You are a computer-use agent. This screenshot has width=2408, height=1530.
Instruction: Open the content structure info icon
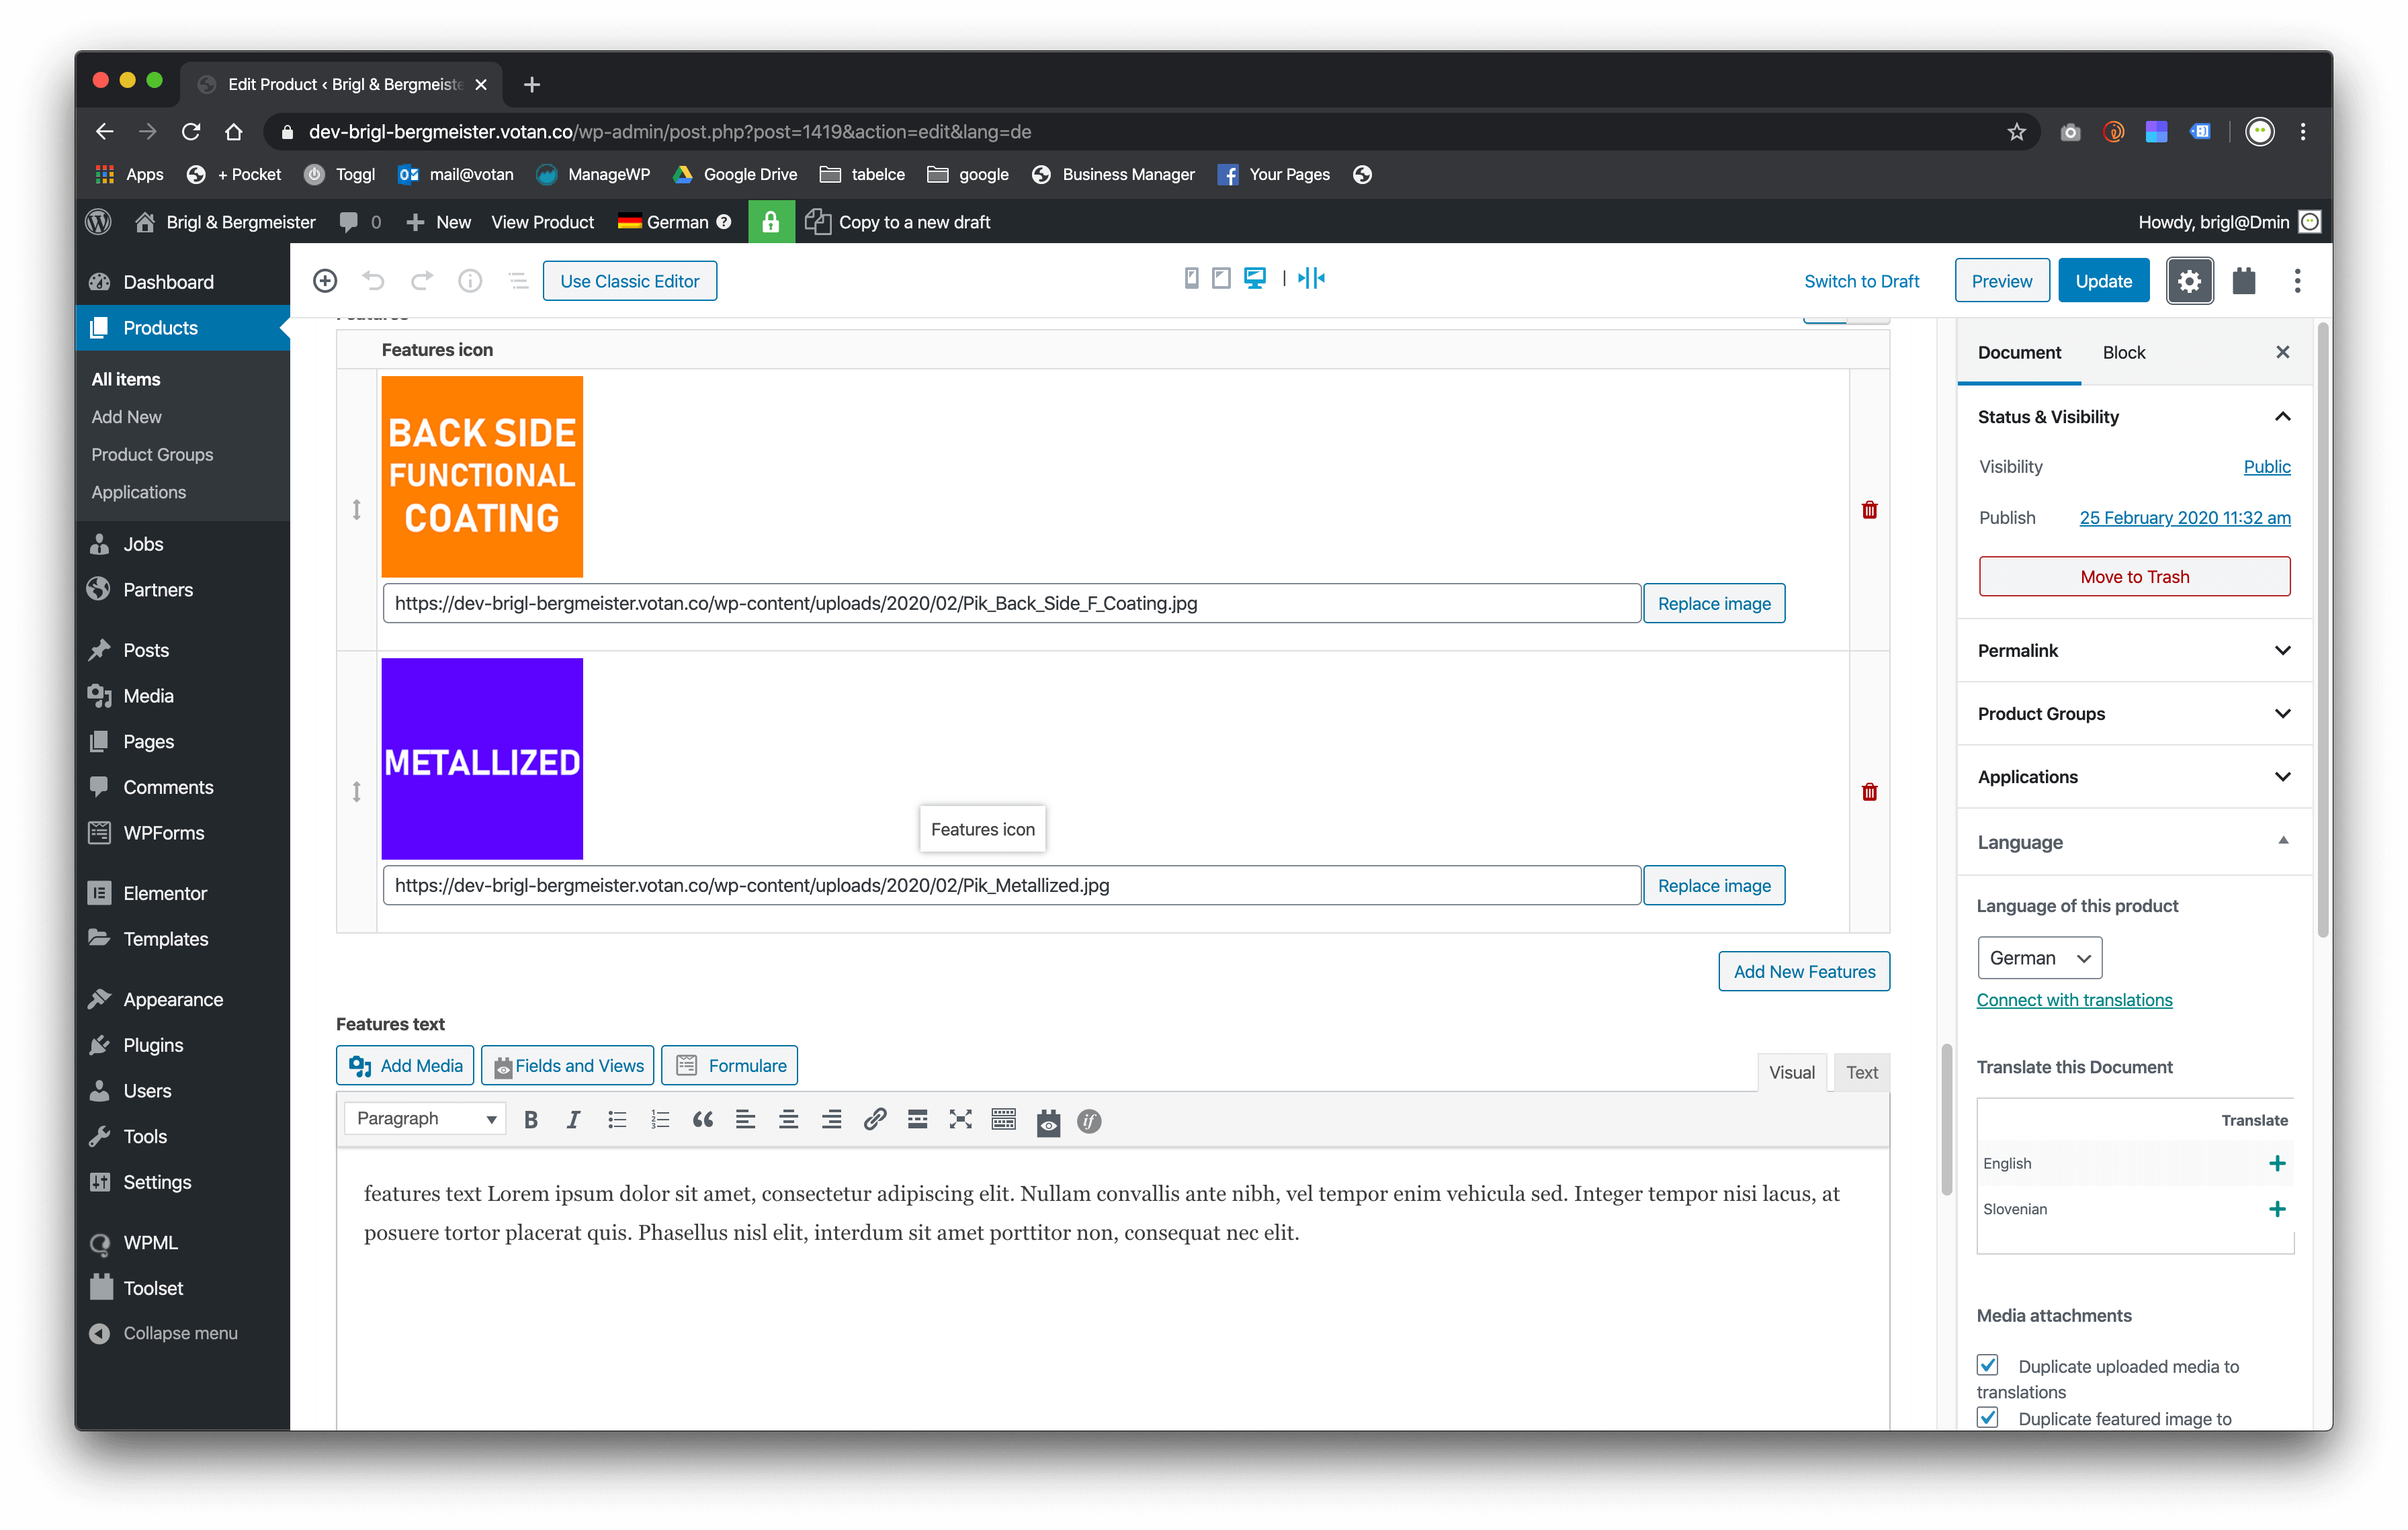(x=470, y=281)
